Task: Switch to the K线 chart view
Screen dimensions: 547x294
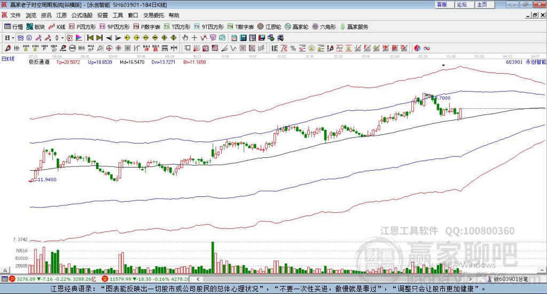Action: coord(57,27)
